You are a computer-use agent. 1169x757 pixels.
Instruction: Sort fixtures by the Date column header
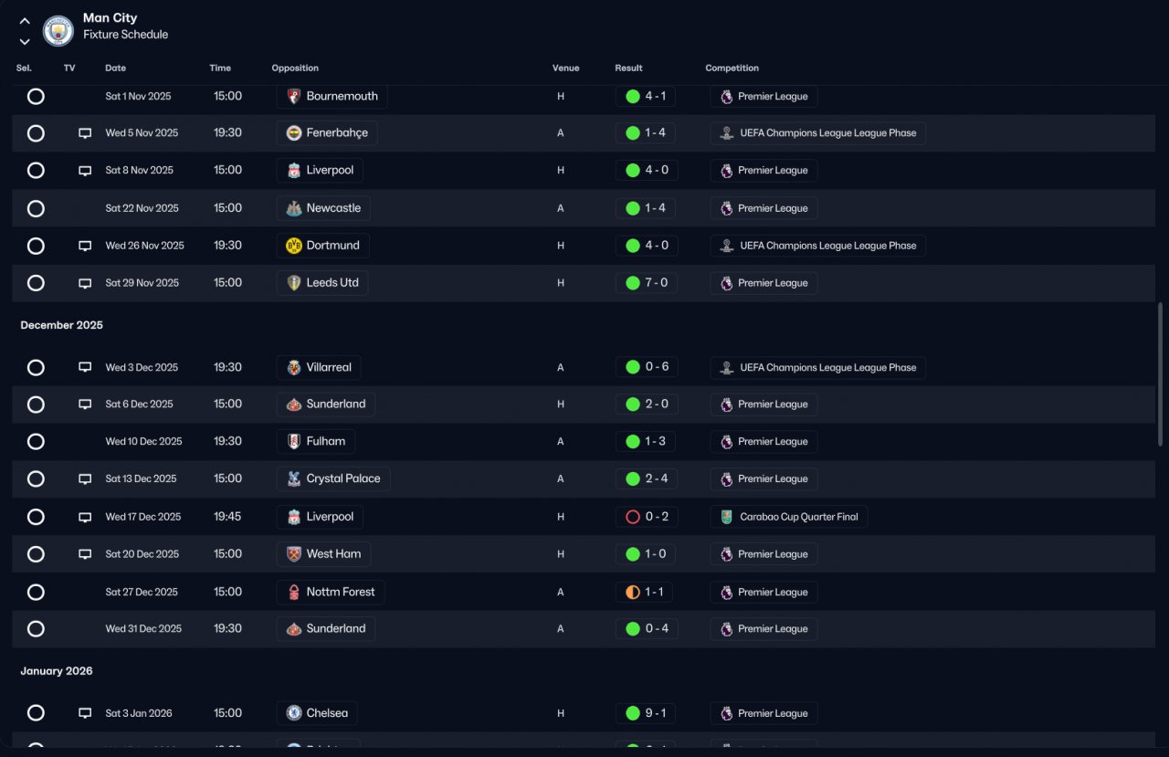pos(115,68)
